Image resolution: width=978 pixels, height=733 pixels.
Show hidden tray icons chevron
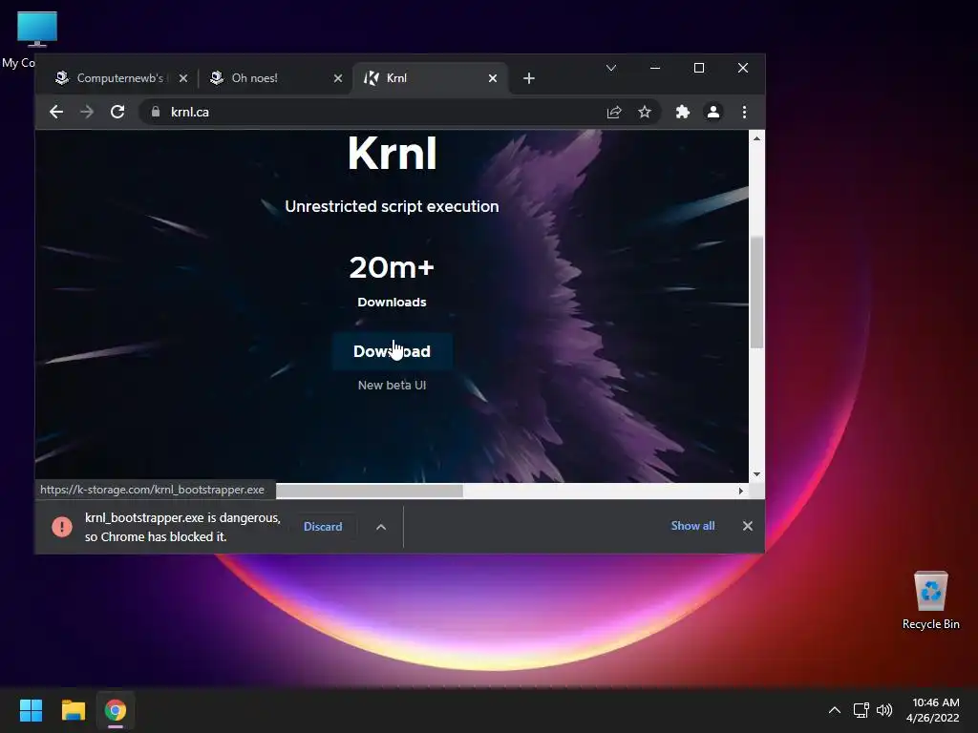(x=835, y=710)
